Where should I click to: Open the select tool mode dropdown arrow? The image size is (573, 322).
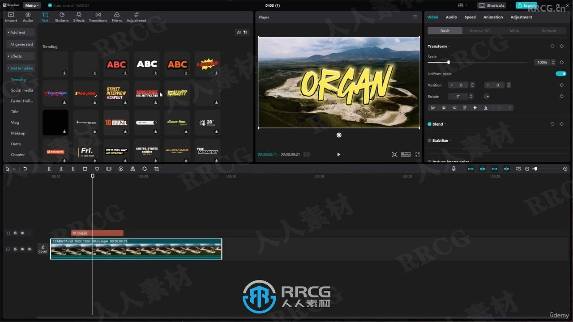tap(14, 169)
